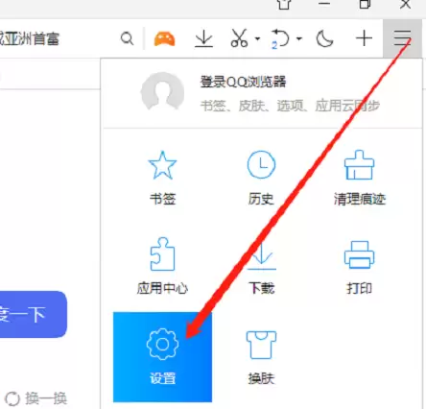Open 书签 bookmarks from the menu
Viewport: 426px width, 409px height.
coord(162,178)
